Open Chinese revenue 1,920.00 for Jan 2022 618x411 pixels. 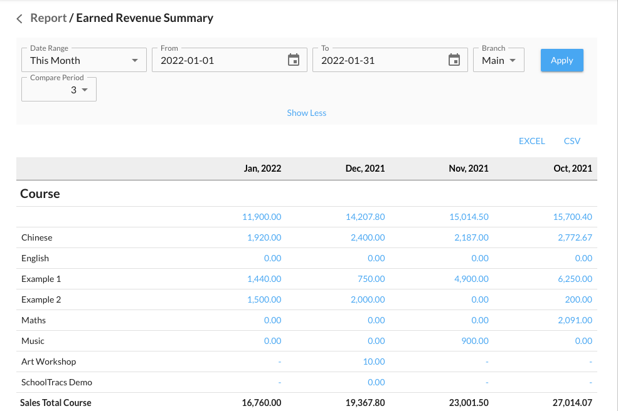coord(264,237)
